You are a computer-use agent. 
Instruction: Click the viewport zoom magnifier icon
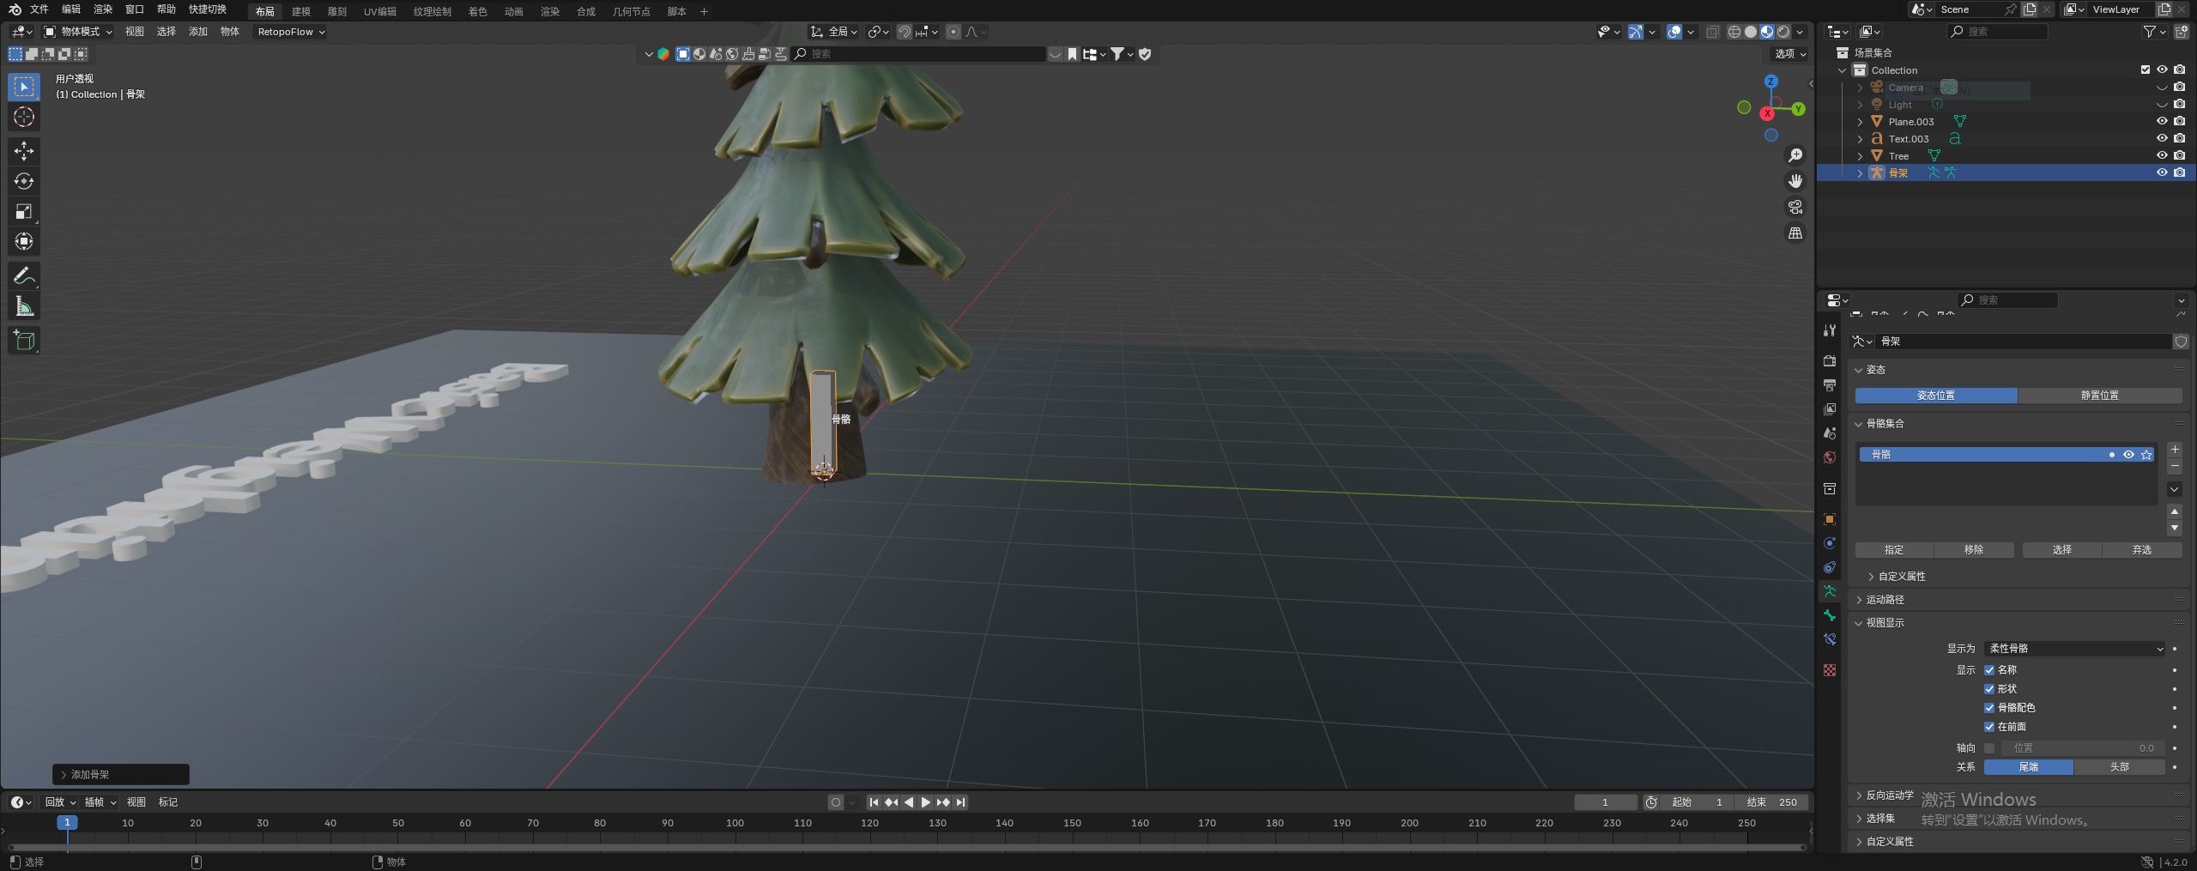1795,155
